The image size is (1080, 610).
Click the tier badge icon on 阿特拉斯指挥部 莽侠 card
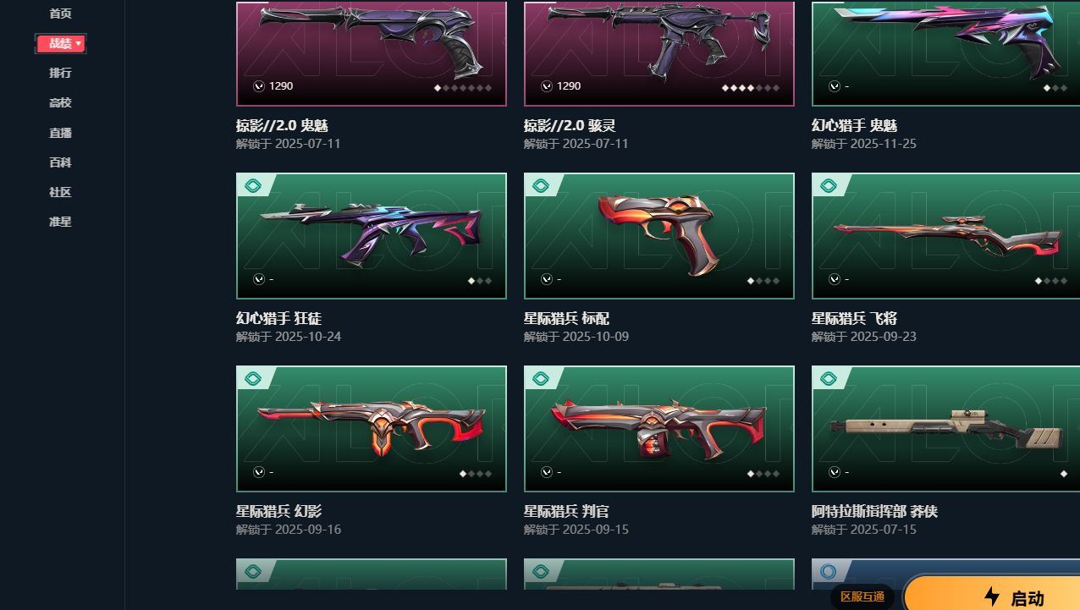(827, 378)
